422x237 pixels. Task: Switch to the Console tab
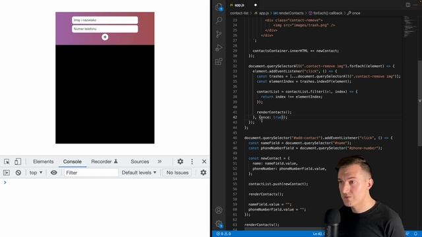[73, 161]
